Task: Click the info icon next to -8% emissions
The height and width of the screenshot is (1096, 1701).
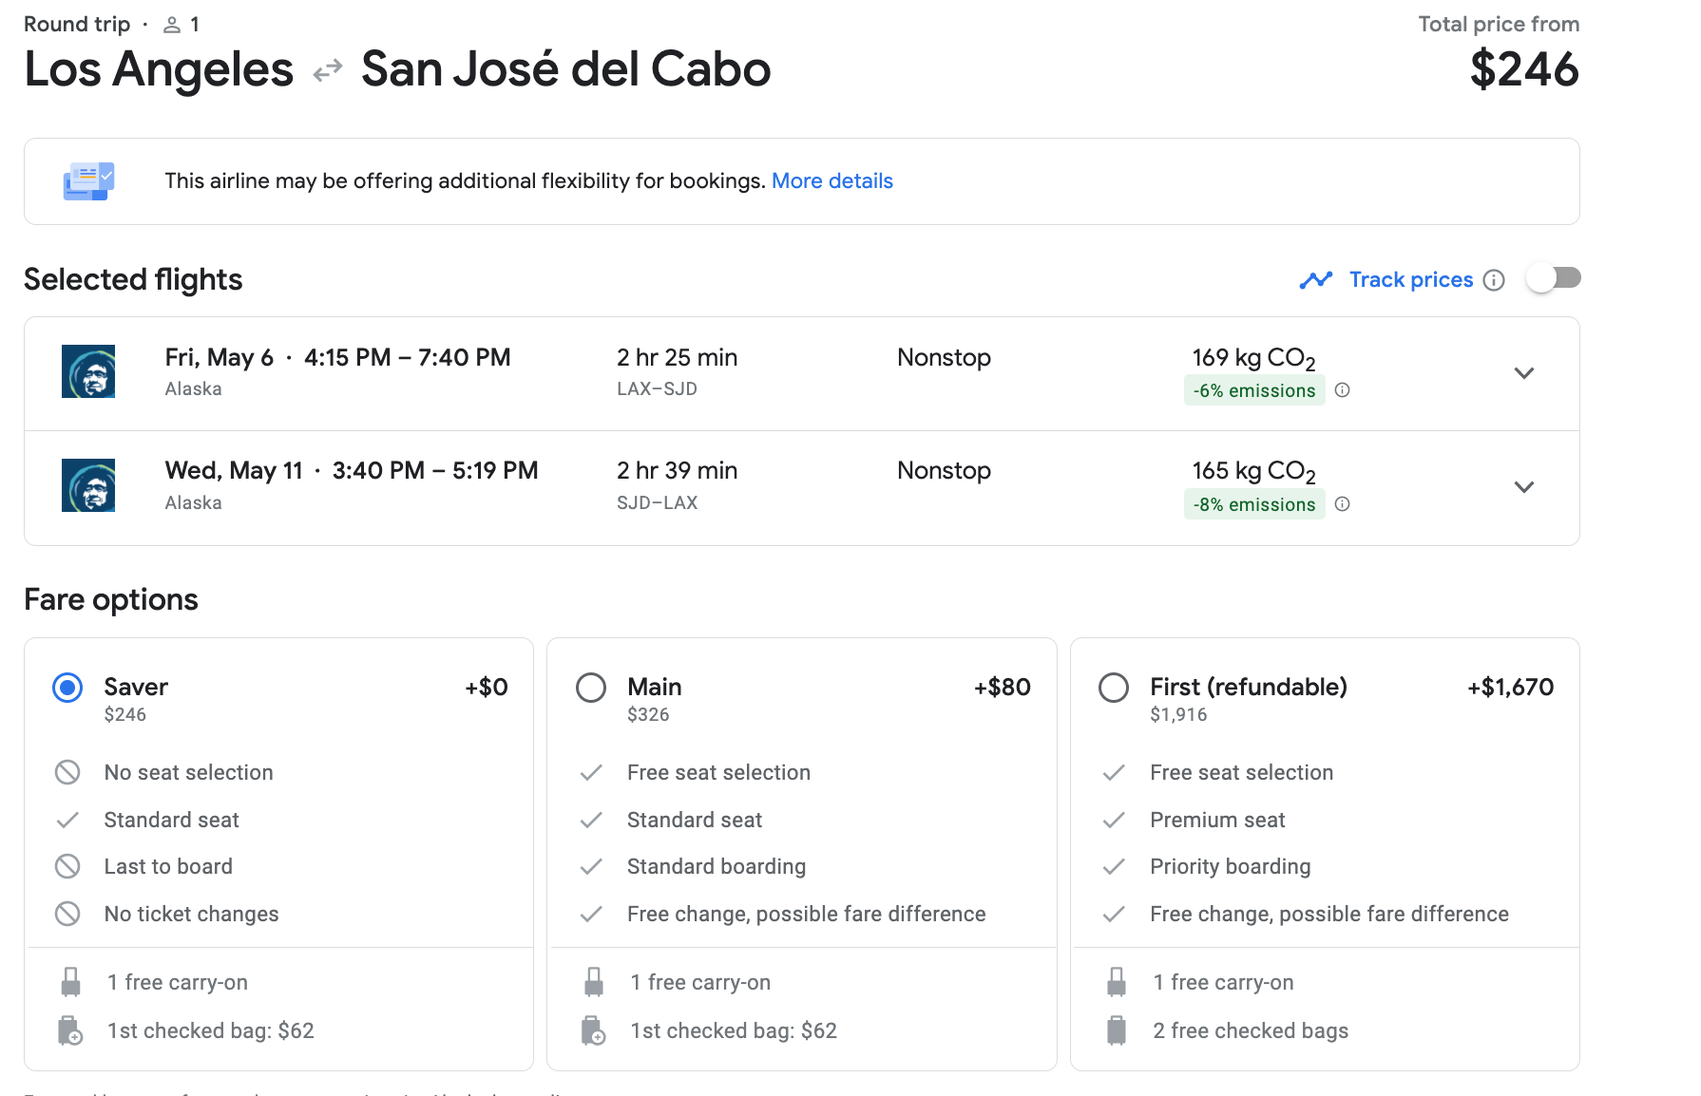Action: point(1342,504)
